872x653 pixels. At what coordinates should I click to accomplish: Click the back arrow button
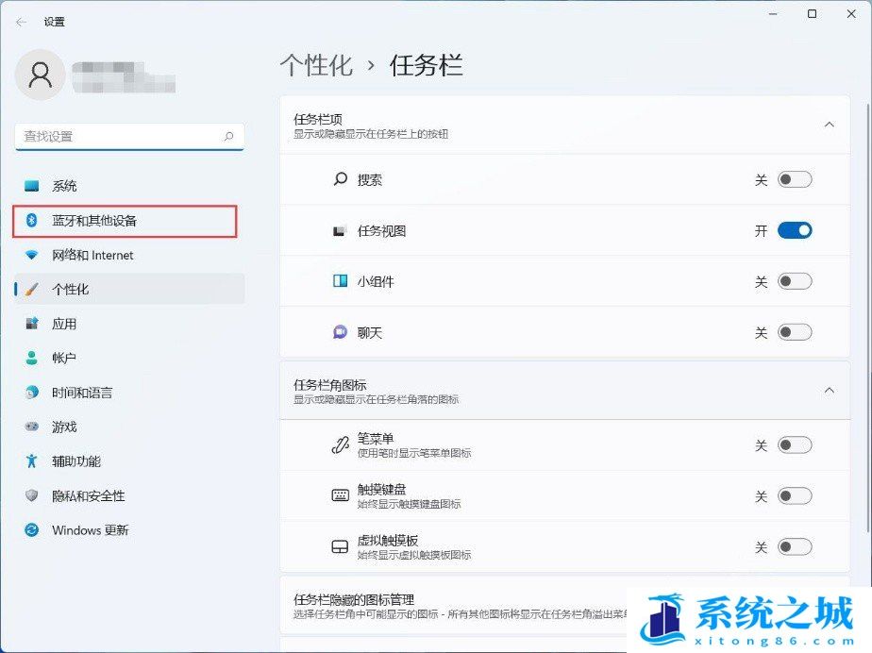pos(21,22)
